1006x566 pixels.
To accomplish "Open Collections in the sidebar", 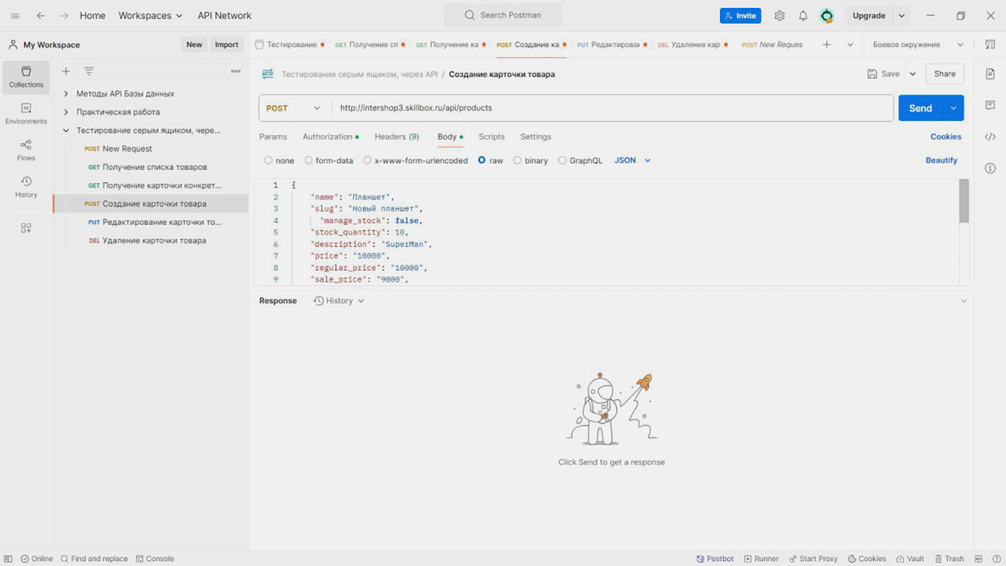I will point(26,77).
